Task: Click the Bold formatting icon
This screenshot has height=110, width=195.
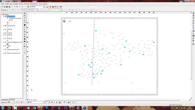Action: [x=52, y=102]
